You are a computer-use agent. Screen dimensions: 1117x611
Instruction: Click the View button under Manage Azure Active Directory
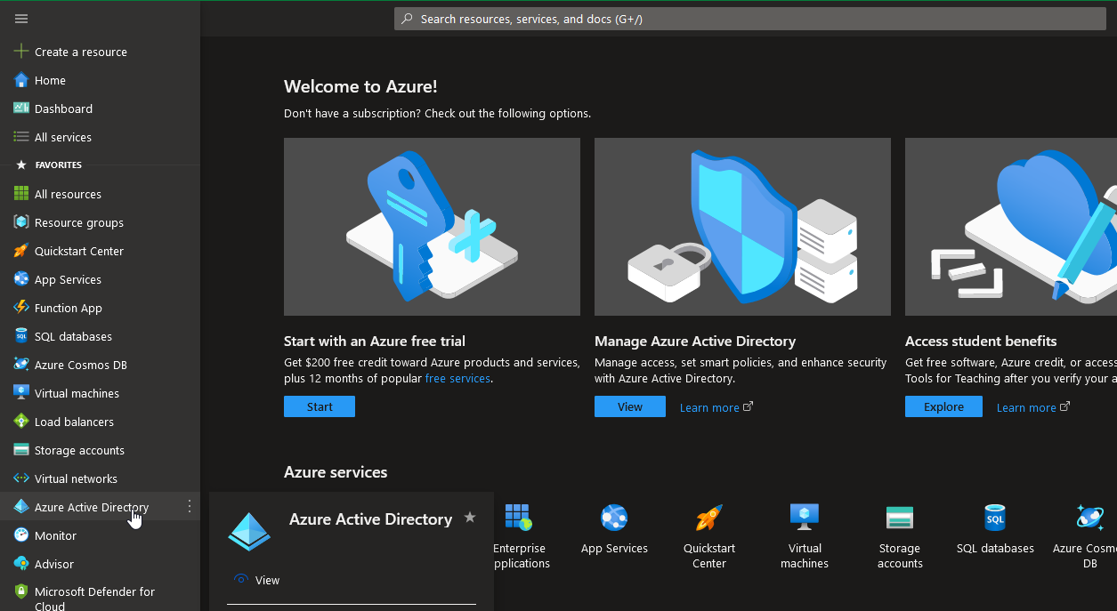click(x=630, y=406)
